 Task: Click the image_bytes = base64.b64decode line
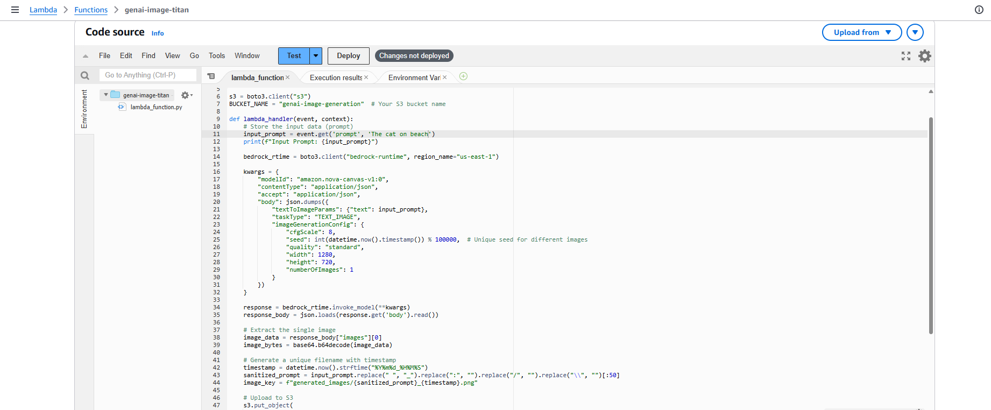317,345
